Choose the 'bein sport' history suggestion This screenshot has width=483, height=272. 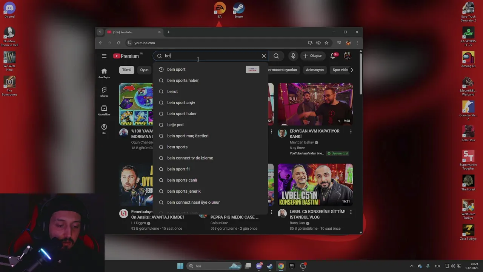[x=210, y=70]
